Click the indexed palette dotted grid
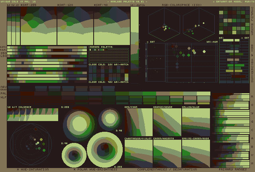The height and width of the screenshot is (172, 255). 108,55
